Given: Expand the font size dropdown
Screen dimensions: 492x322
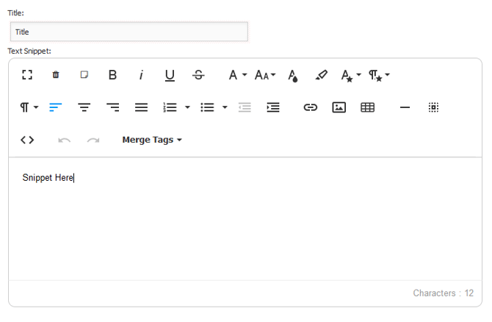Looking at the screenshot, I should point(265,75).
